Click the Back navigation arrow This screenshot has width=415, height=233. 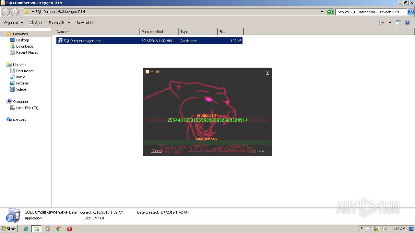[6, 12]
